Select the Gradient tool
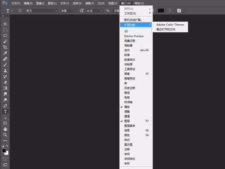Screen dimensions: 225x169 (x=5, y=88)
